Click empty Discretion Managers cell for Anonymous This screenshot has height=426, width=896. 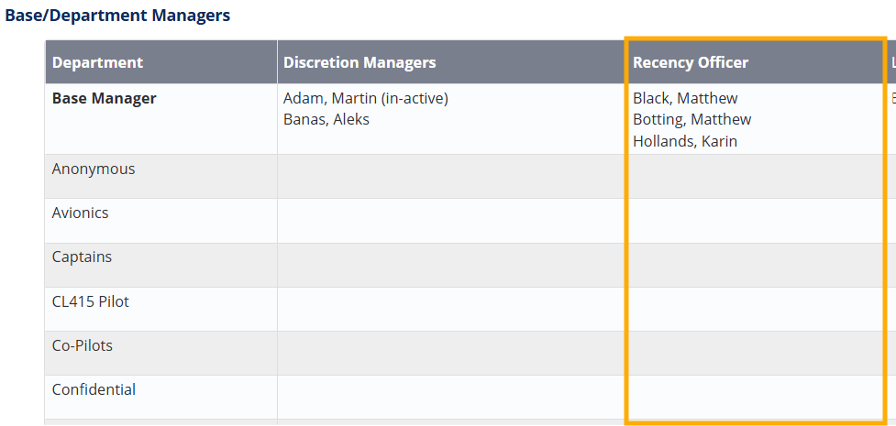click(451, 176)
